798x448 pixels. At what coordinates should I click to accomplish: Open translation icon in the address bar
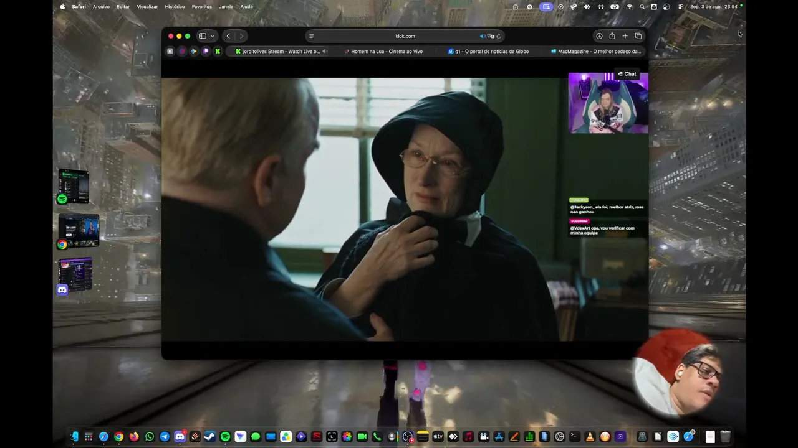pos(491,36)
